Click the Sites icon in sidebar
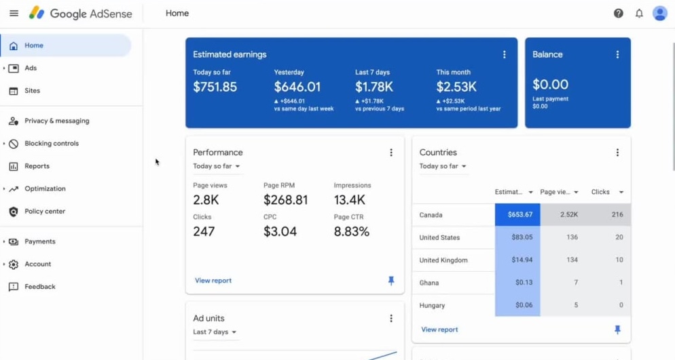Screen dimensions: 675x360 pyautogui.click(x=14, y=91)
